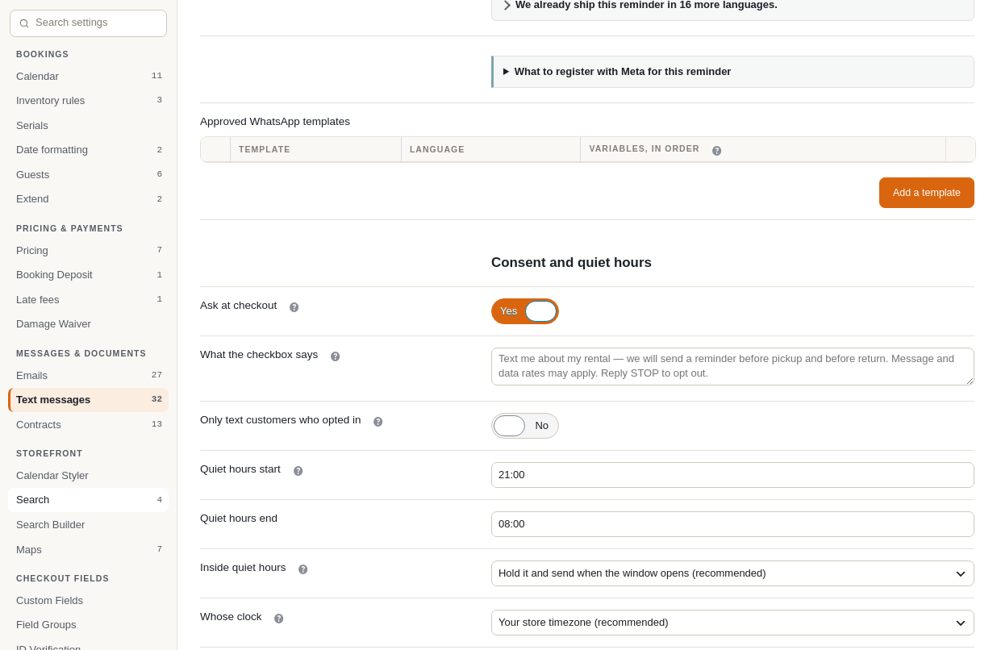The width and height of the screenshot is (997, 650).
Task: Open the Inside quiet hours dropdown
Action: pyautogui.click(x=732, y=573)
